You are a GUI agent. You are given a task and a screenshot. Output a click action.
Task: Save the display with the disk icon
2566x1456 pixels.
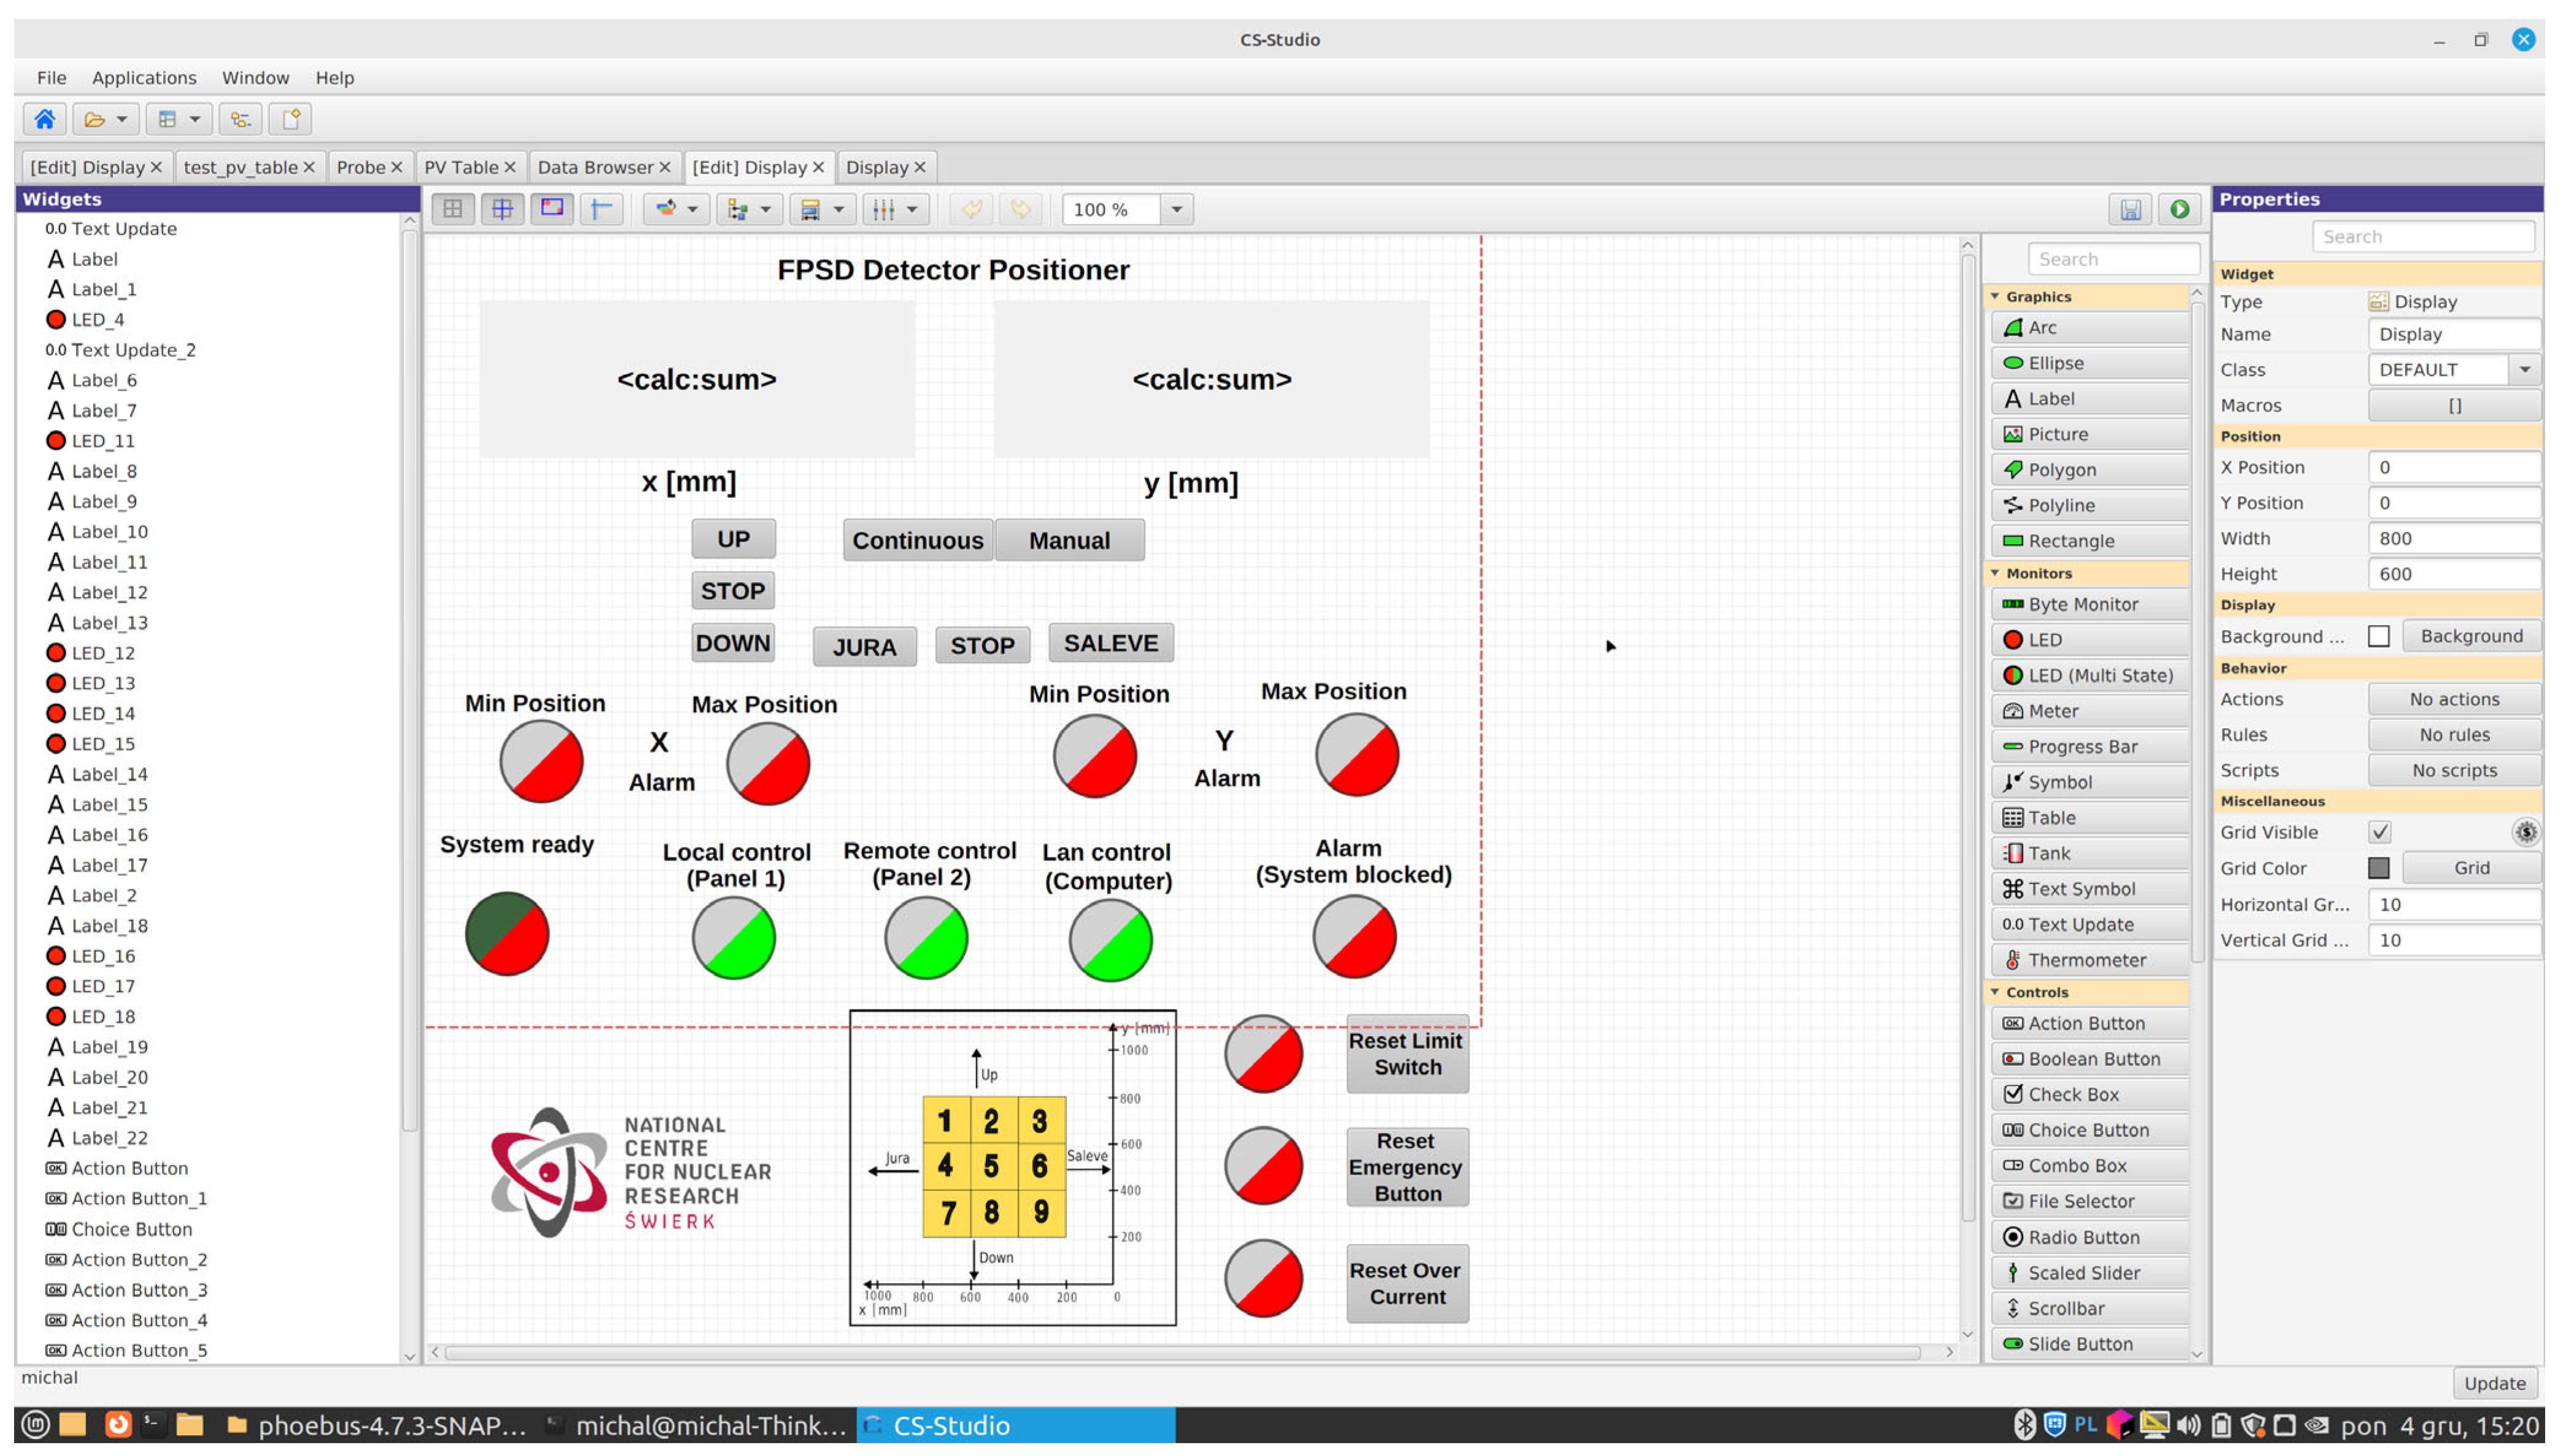click(2130, 209)
